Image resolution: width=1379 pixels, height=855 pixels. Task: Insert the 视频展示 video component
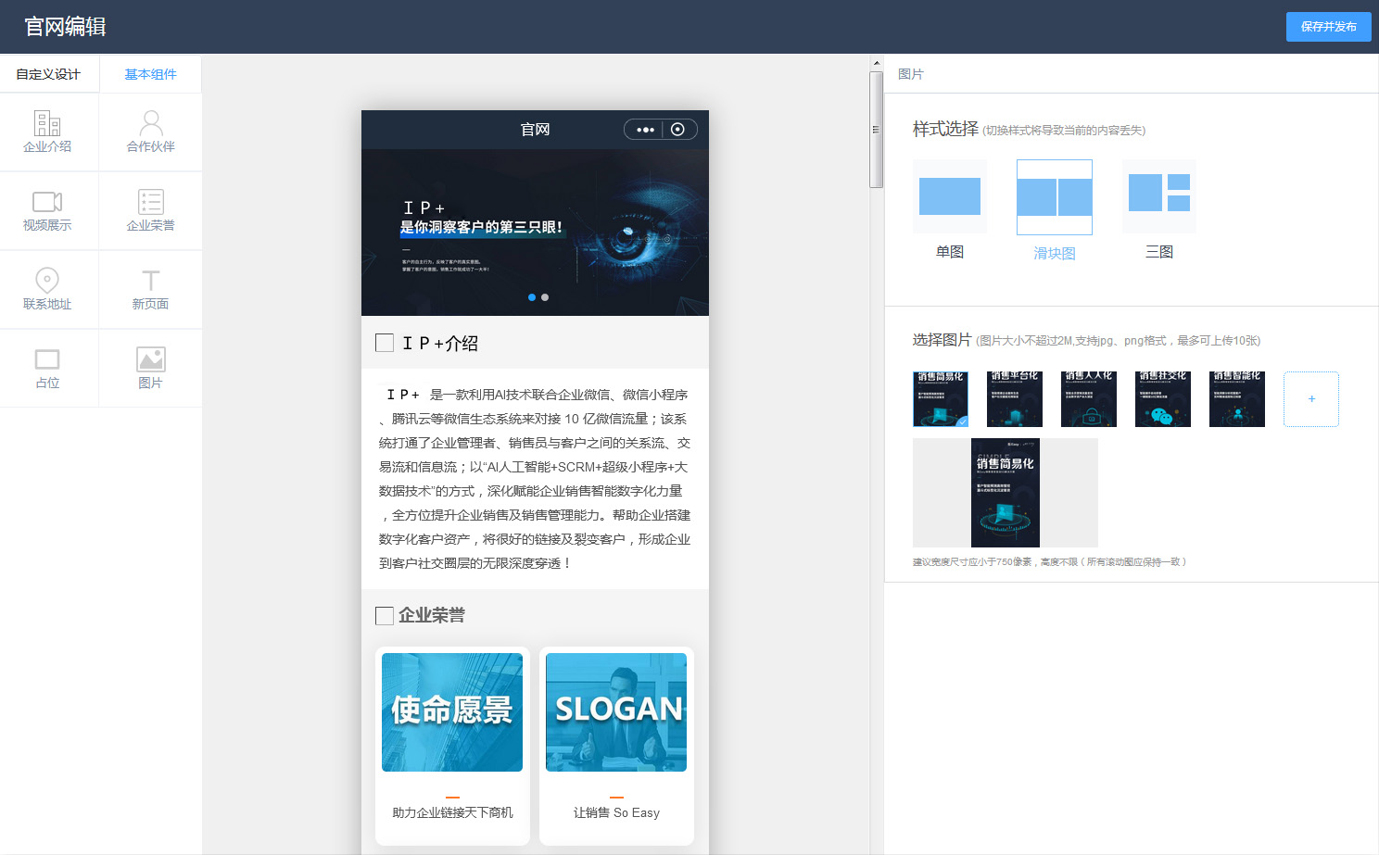click(47, 210)
